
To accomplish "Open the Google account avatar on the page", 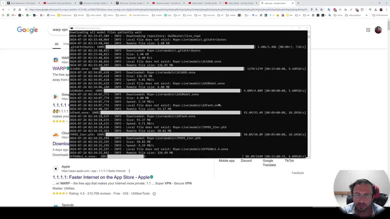I will tap(378, 30).
